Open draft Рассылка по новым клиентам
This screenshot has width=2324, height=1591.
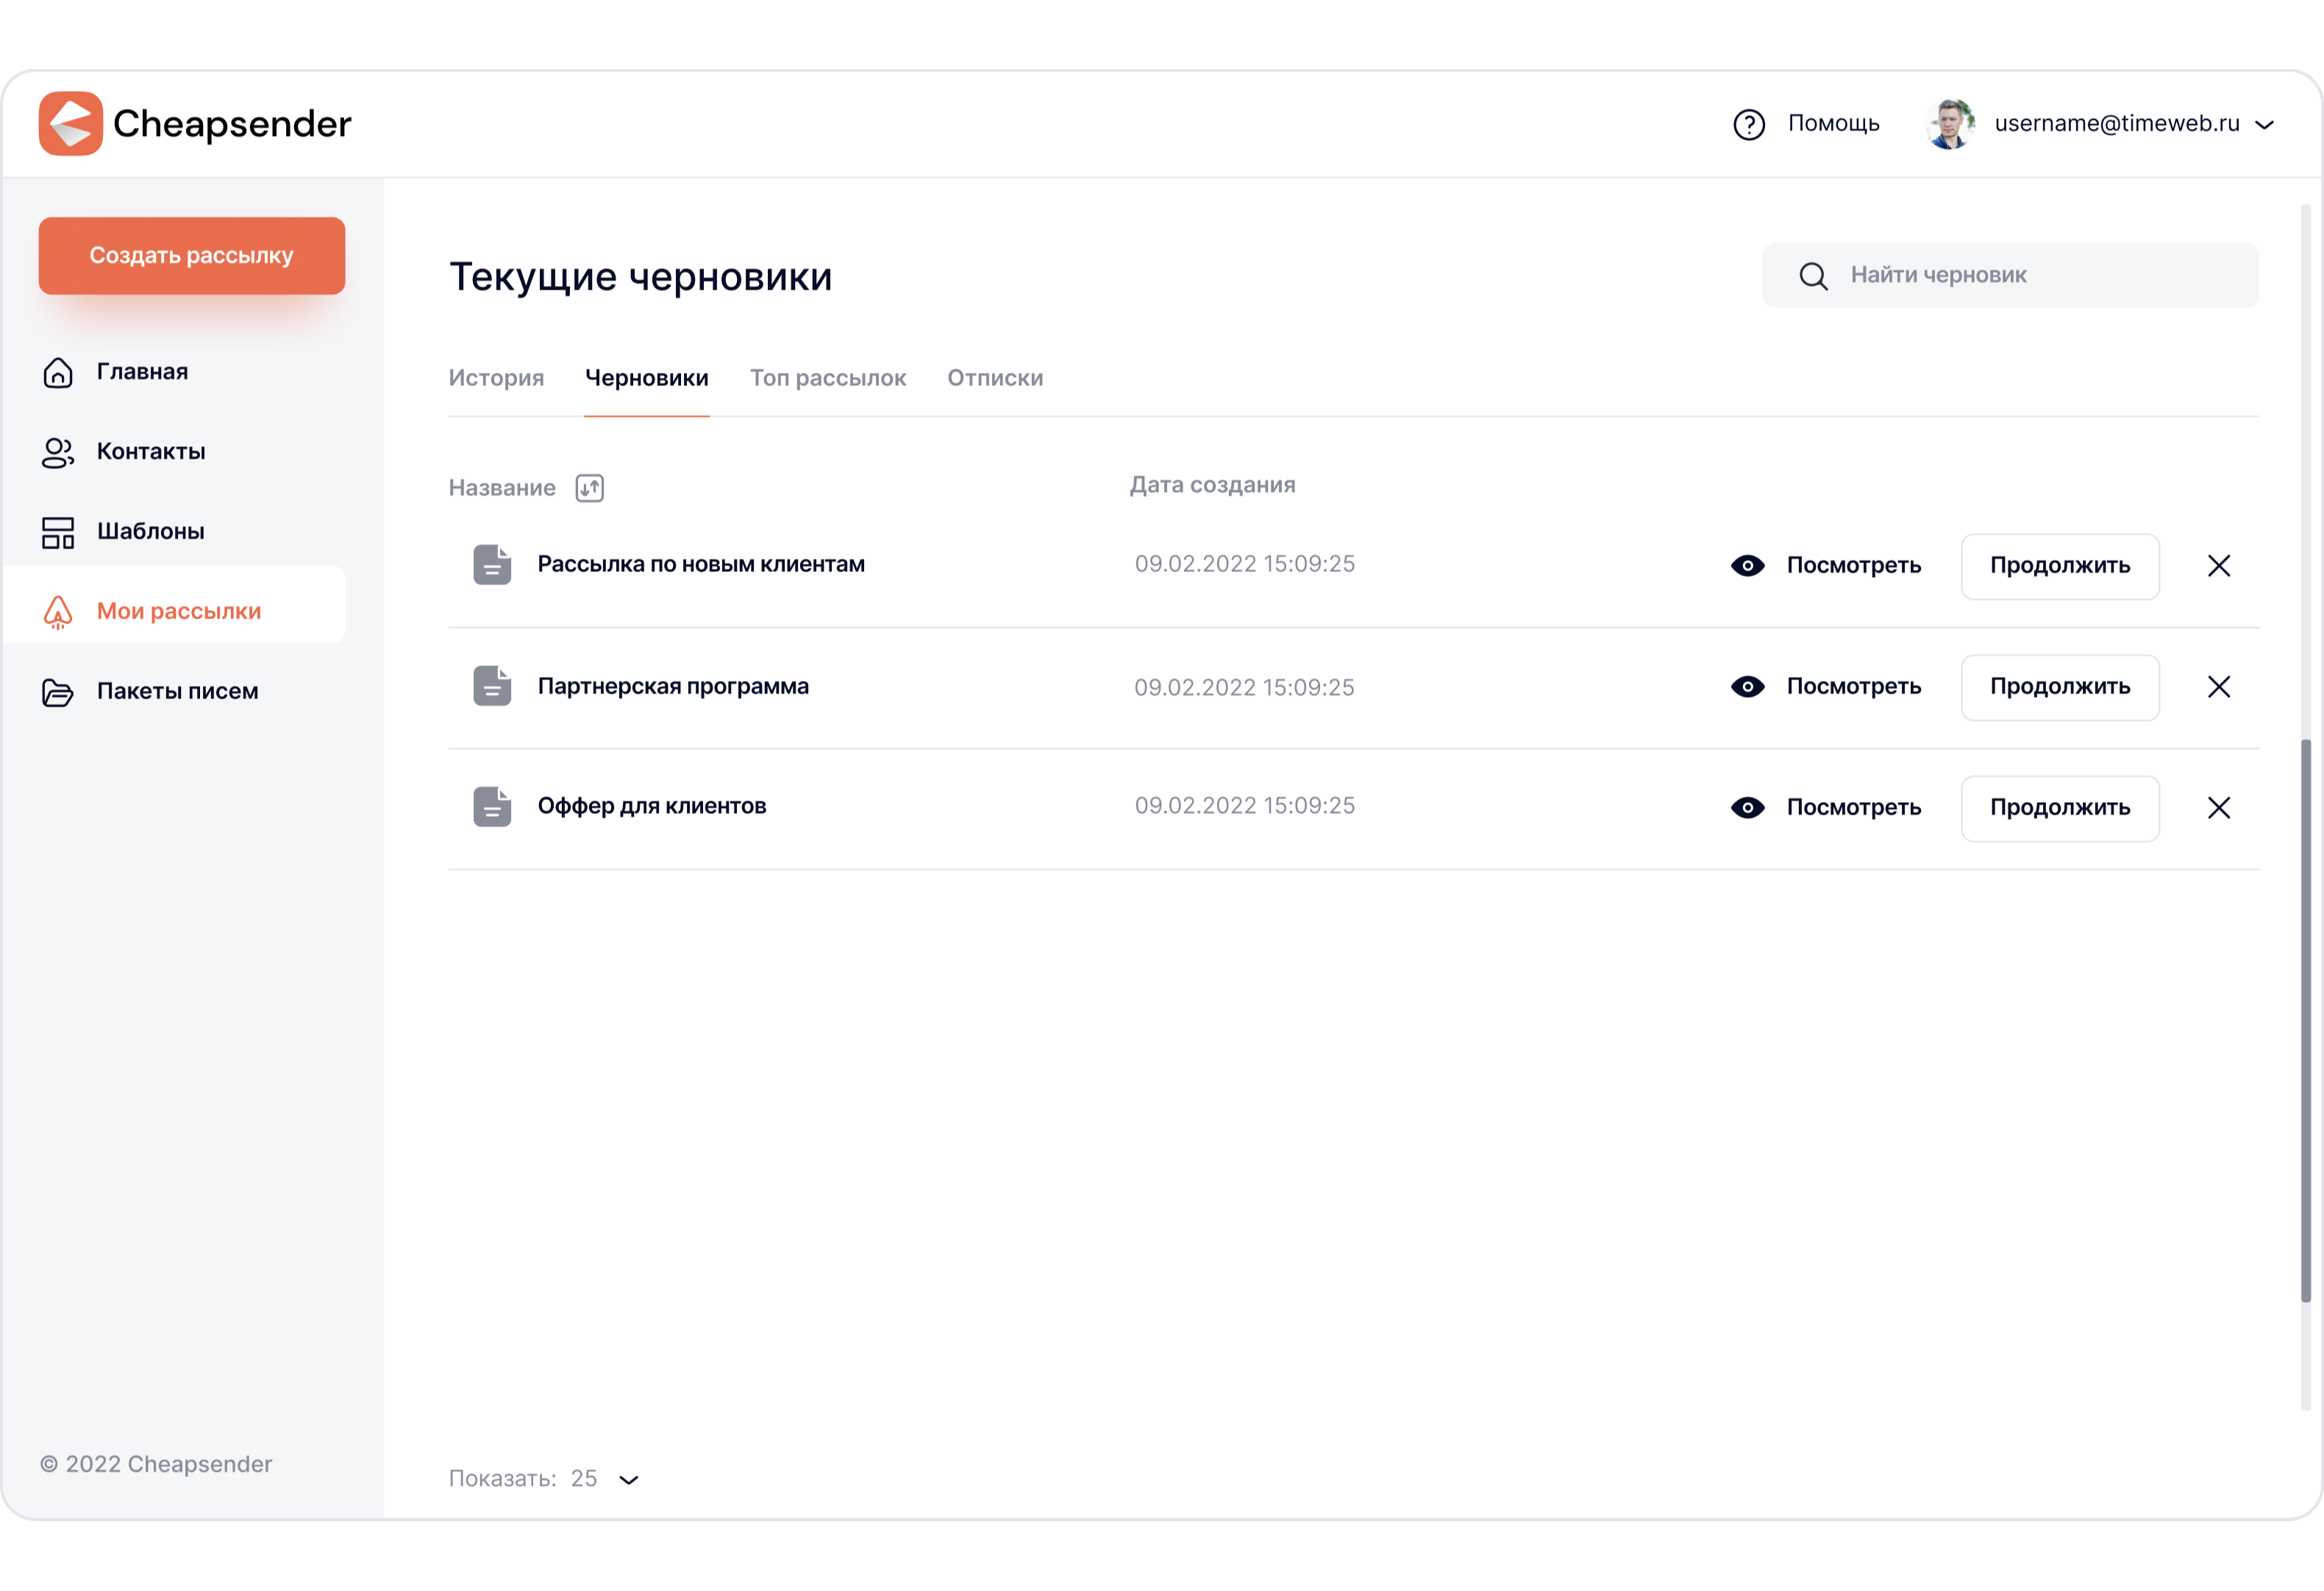tap(701, 564)
